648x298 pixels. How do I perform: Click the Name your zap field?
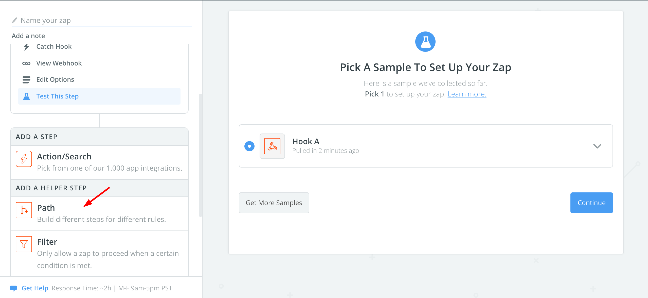click(x=102, y=20)
